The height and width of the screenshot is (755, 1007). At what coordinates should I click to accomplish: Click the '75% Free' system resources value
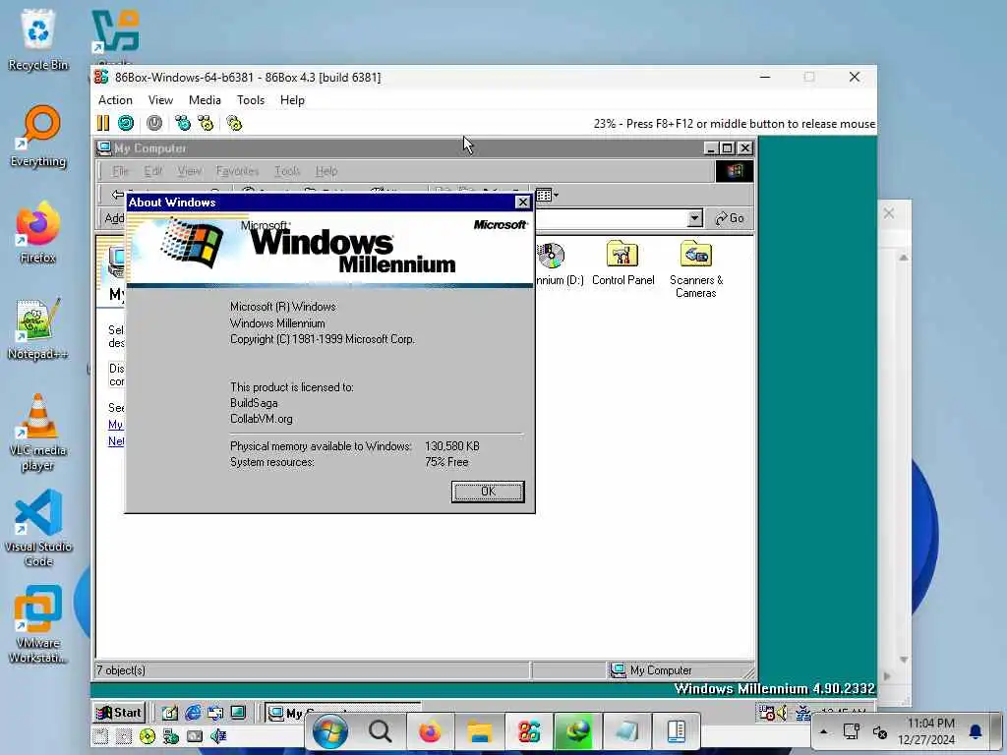(446, 462)
